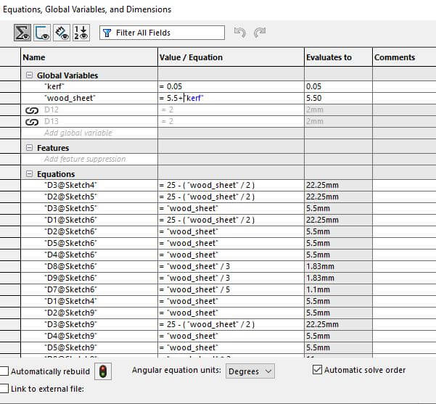Click the kerf value = 0.05

point(231,86)
